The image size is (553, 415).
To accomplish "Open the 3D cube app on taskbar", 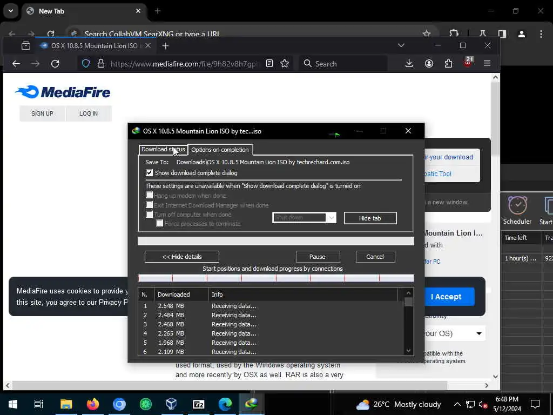I will (x=171, y=404).
